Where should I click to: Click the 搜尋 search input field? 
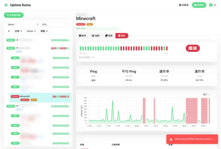coord(56,25)
